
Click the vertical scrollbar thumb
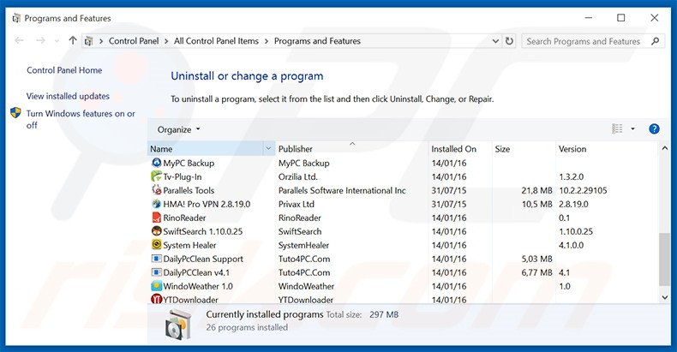[x=664, y=260]
